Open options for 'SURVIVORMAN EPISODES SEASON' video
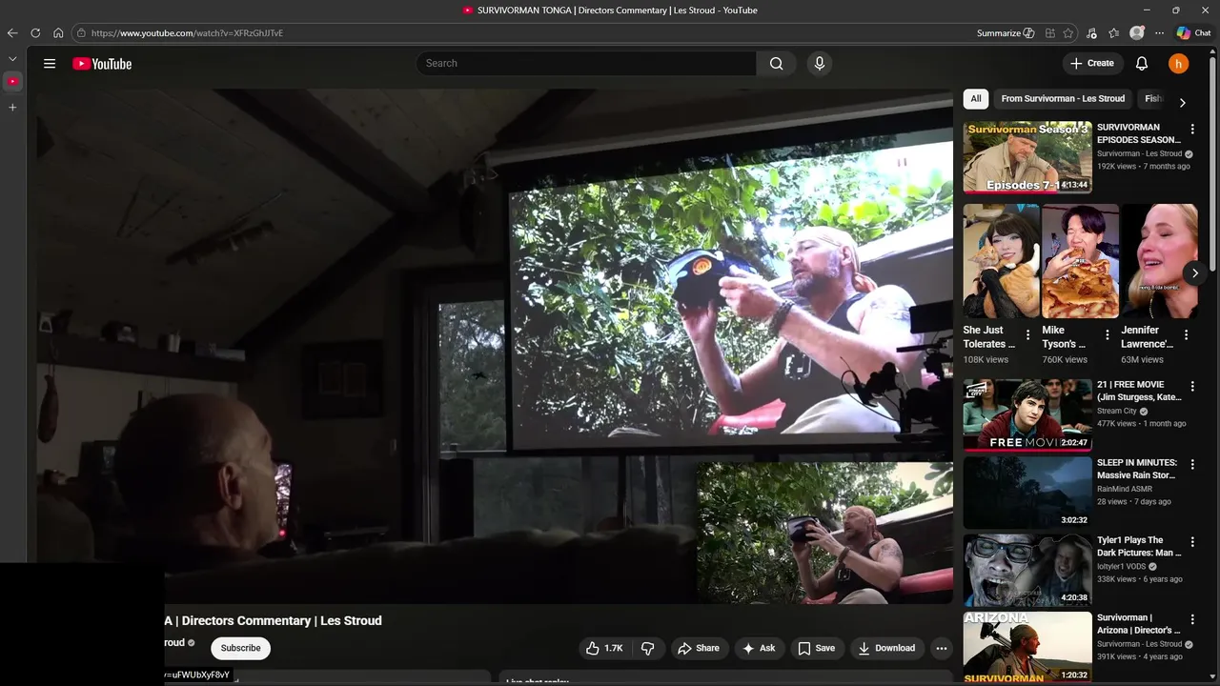 [1192, 129]
